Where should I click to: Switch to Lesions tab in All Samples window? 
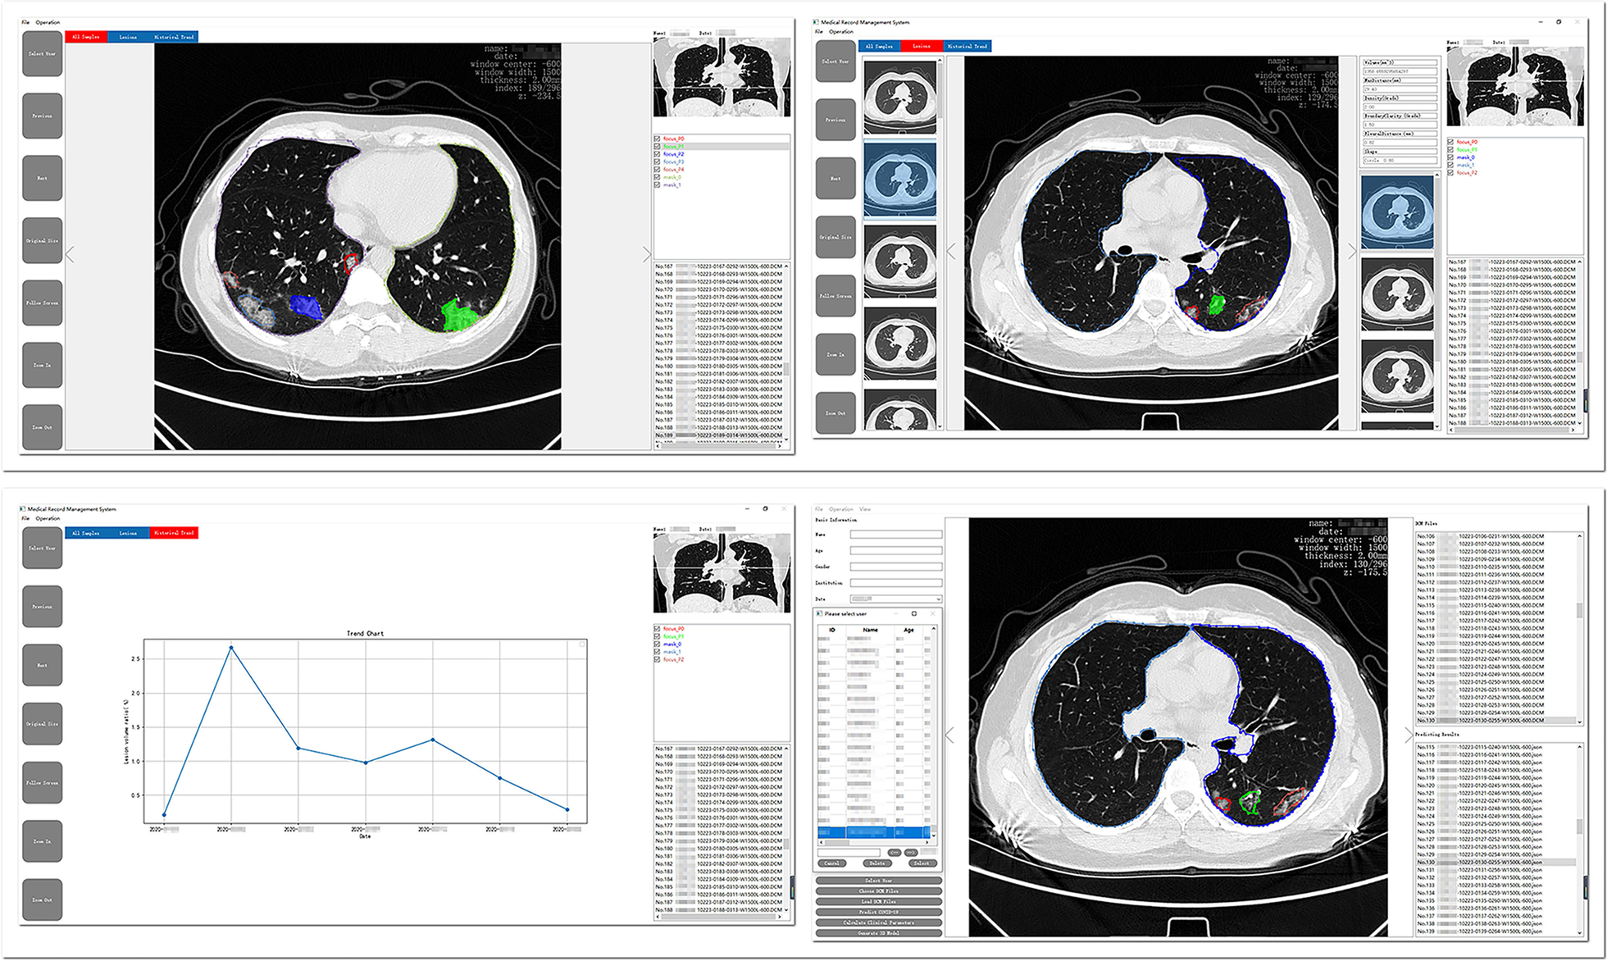click(x=129, y=37)
